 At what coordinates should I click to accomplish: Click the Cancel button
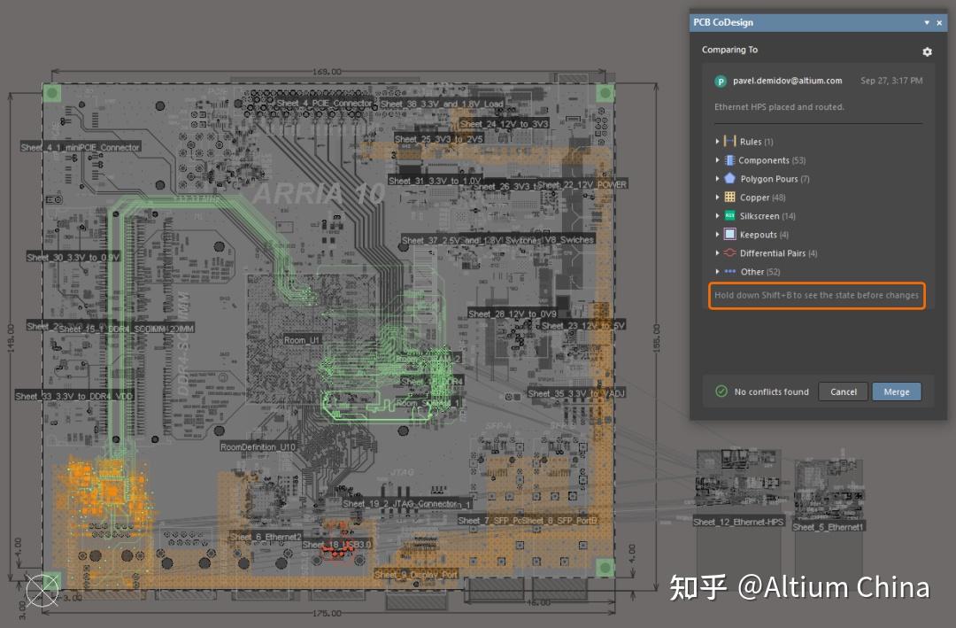(843, 392)
